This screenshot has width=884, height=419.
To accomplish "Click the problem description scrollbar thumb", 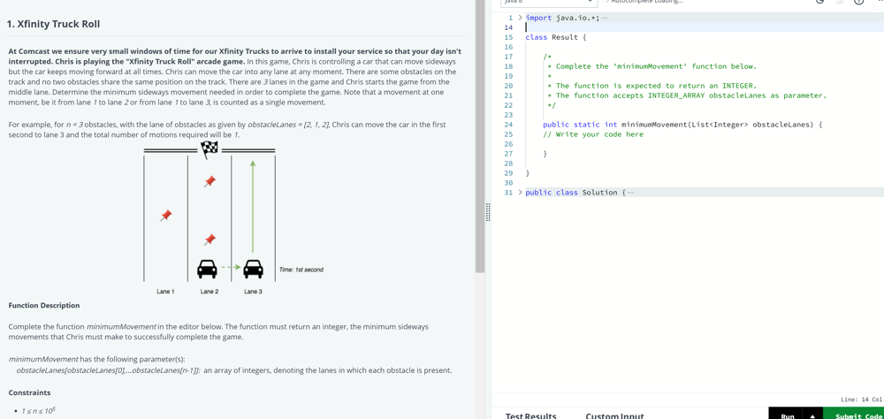I will (480, 135).
